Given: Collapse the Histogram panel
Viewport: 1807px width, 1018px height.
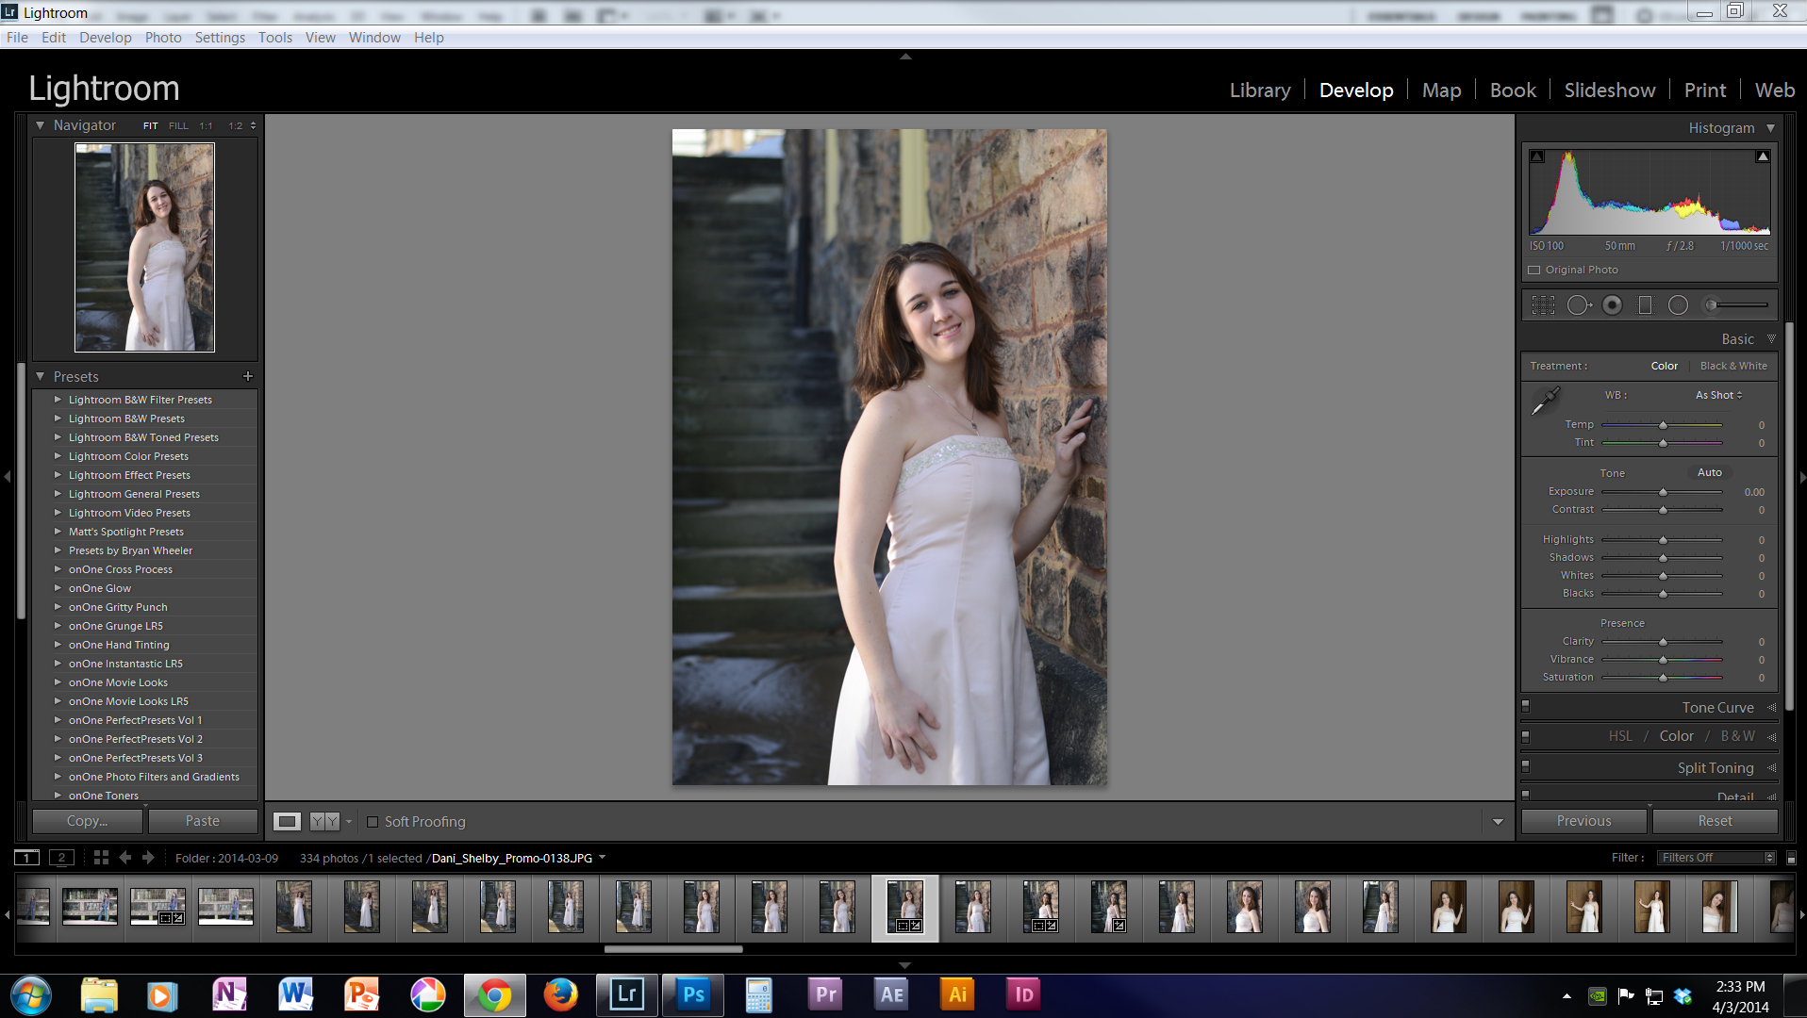Looking at the screenshot, I should (1770, 128).
